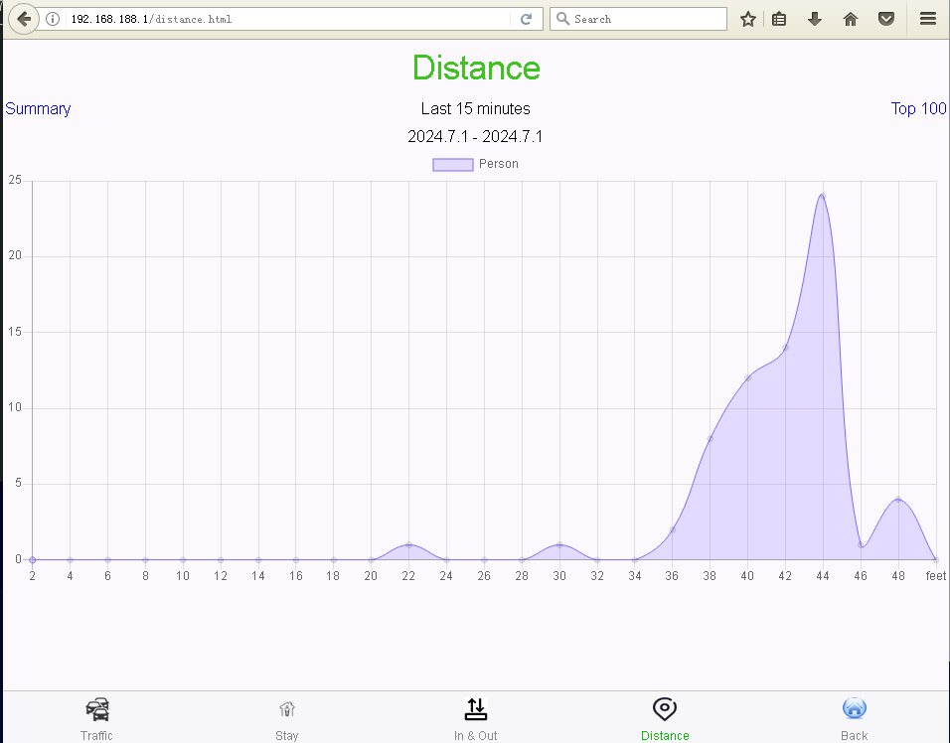Switch to the Stay tab label
Image resolution: width=950 pixels, height=743 pixels.
pos(287,735)
